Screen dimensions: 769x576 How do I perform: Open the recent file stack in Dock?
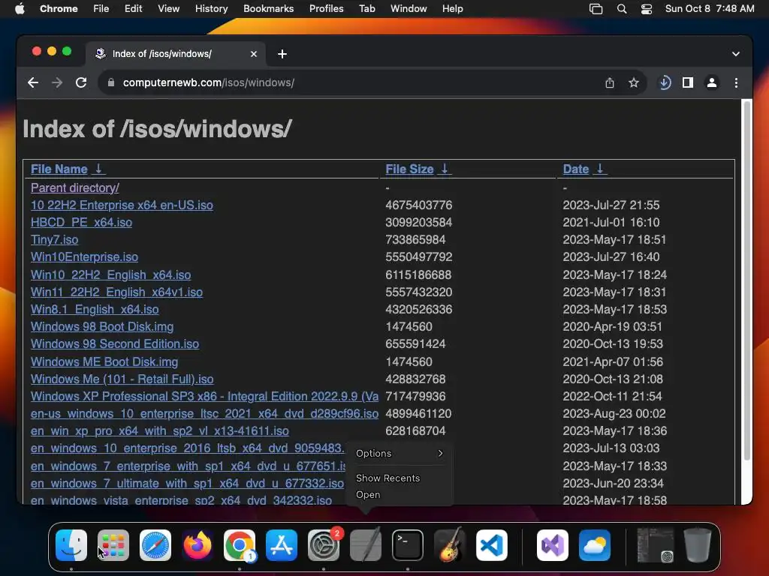pyautogui.click(x=655, y=544)
